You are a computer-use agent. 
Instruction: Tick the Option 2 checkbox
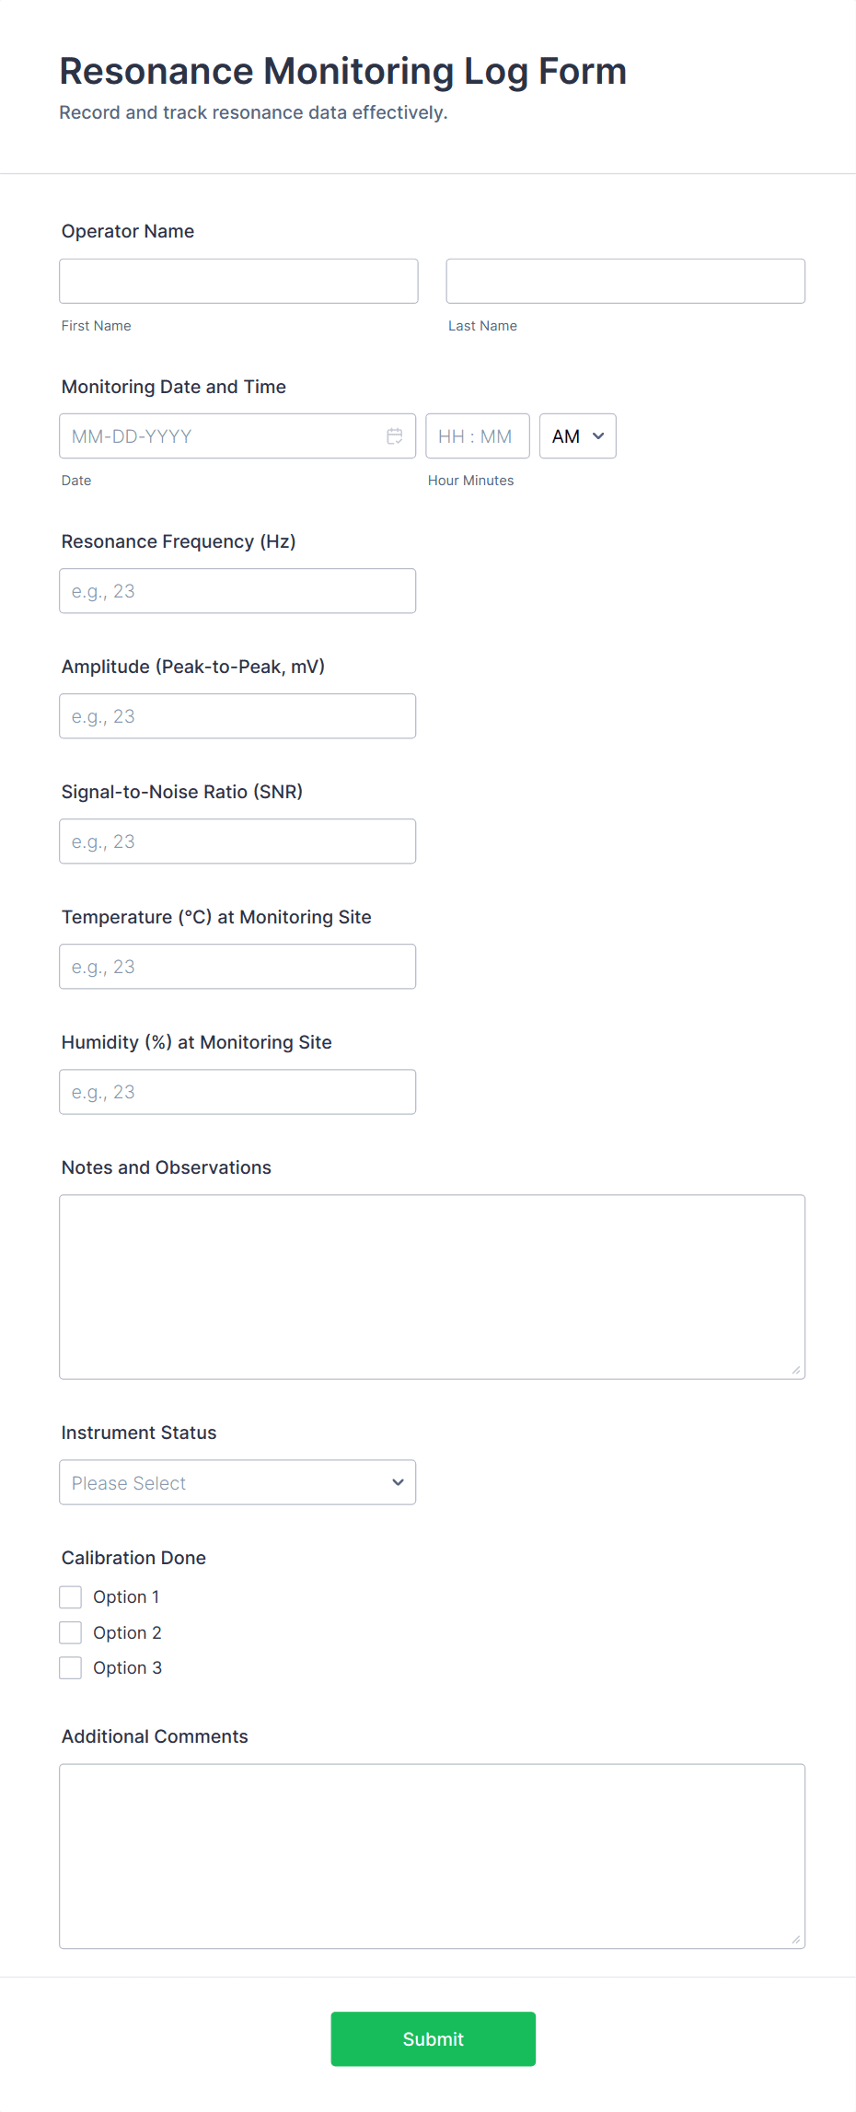point(71,1632)
